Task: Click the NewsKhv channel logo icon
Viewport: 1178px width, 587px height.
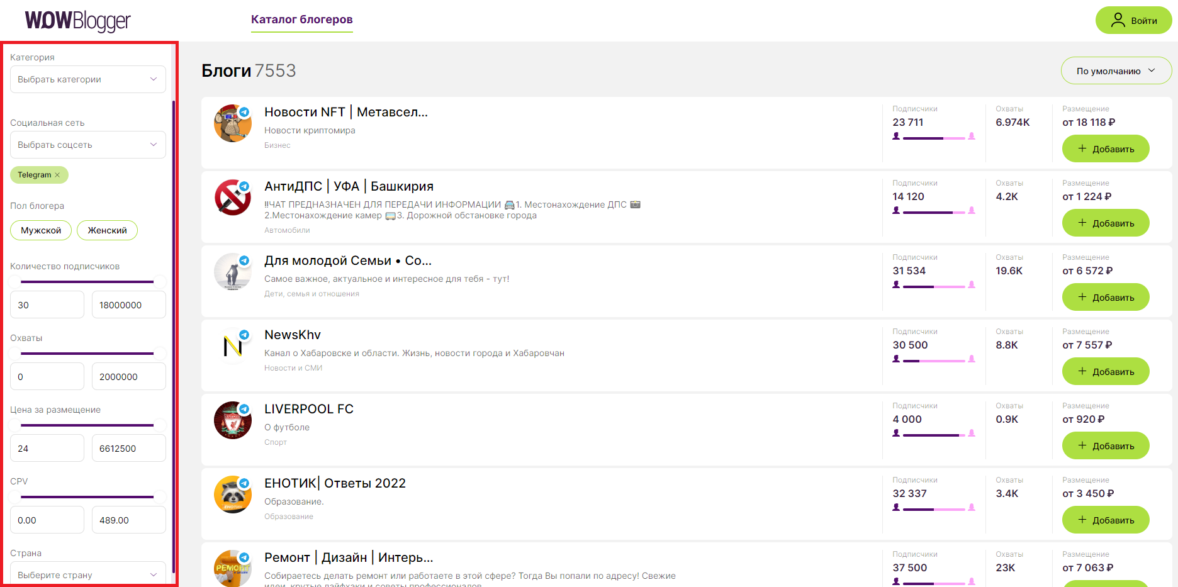Action: (x=232, y=346)
